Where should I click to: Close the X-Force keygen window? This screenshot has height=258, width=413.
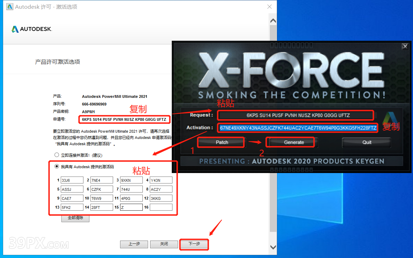[405, 47]
